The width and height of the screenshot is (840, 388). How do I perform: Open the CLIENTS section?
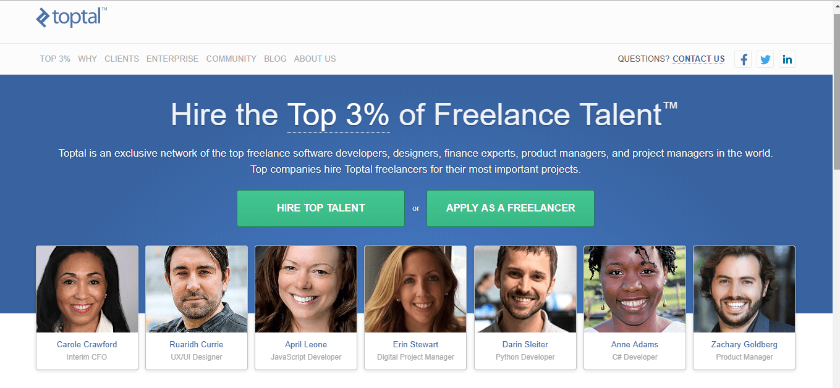coord(122,59)
